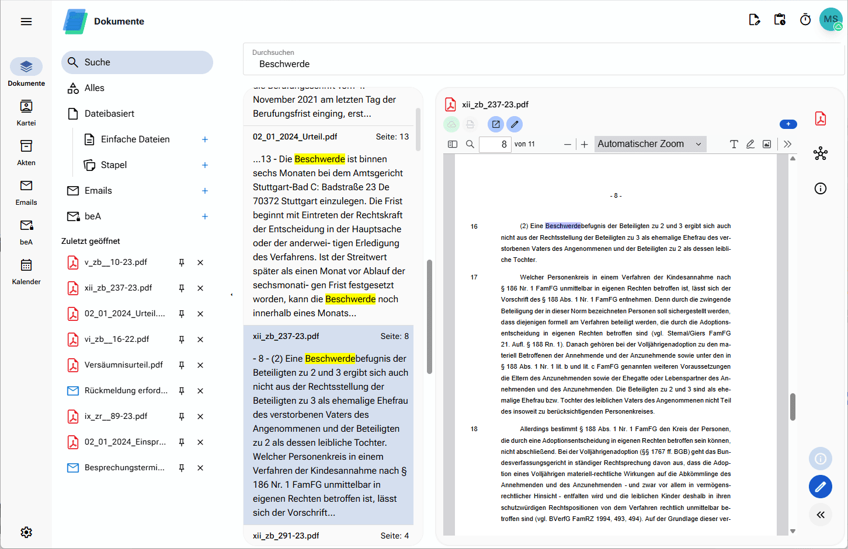The width and height of the screenshot is (848, 549).
Task: Select Einfache Dateien entry
Action: 135,139
